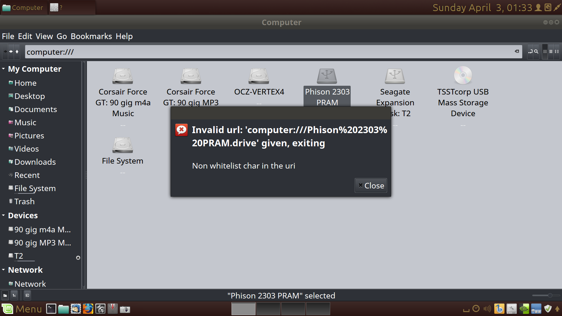The width and height of the screenshot is (562, 316).
Task: Eject the T2 device
Action: tap(78, 258)
